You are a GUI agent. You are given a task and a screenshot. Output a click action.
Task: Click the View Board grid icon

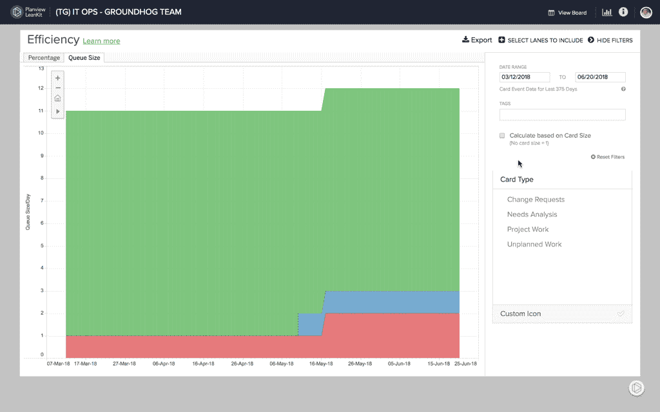pos(552,13)
